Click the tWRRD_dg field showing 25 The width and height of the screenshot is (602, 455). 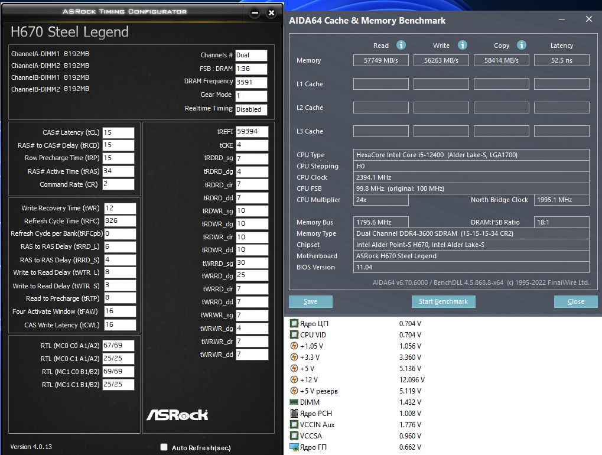[x=252, y=275]
